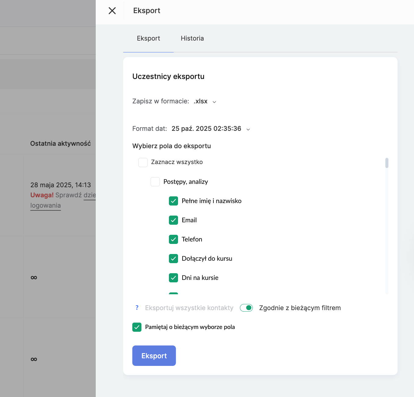Toggle the current filter export switch
Viewport: 414px width, 397px height.
click(246, 308)
